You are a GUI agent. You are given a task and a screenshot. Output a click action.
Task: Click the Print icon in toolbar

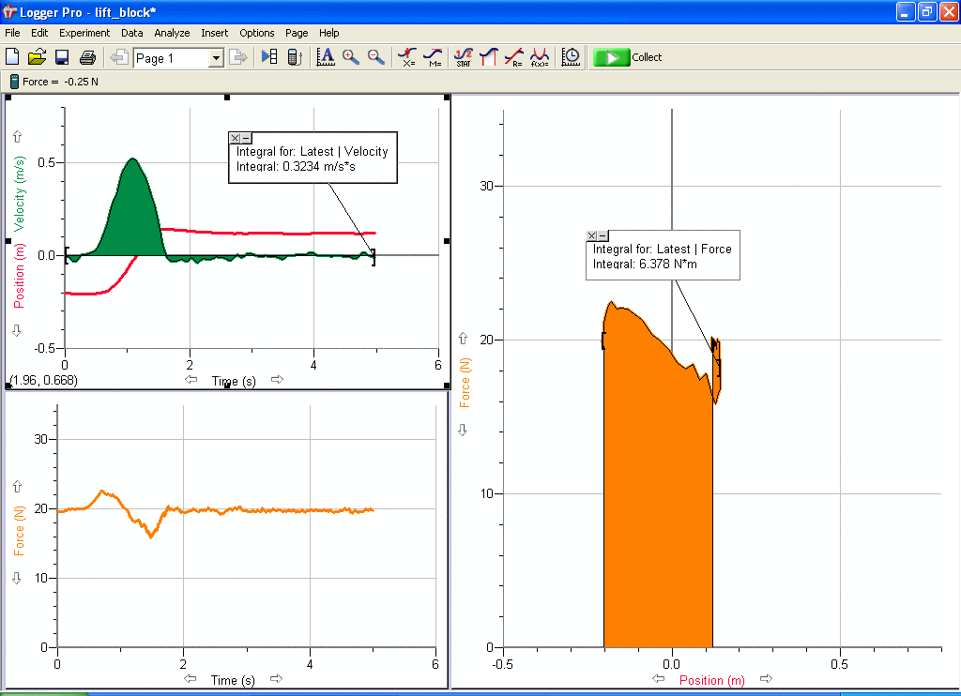[87, 57]
